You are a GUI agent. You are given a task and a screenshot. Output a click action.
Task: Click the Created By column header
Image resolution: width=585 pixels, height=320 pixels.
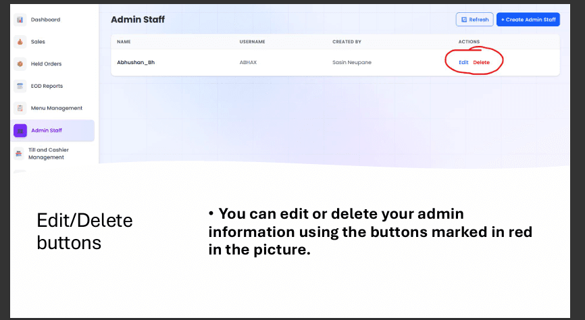[x=347, y=42]
